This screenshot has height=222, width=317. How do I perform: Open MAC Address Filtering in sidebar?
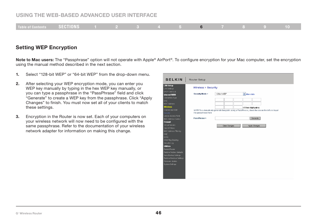click(x=172, y=131)
